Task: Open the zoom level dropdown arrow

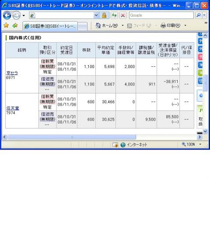Action: point(200,144)
